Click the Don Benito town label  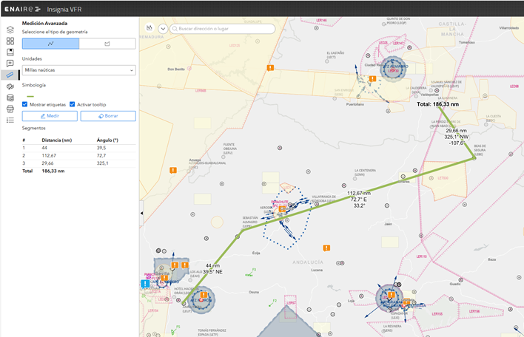coord(176,69)
